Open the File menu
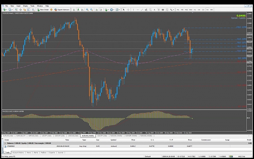This screenshot has width=254, height=159. tap(7, 6)
